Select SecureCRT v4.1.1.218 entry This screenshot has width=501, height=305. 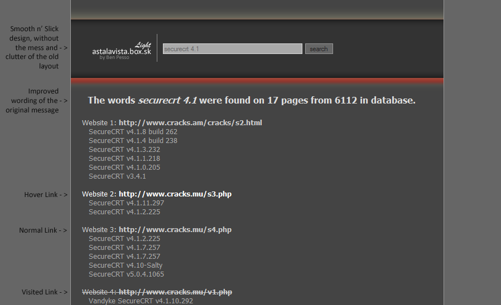point(124,159)
